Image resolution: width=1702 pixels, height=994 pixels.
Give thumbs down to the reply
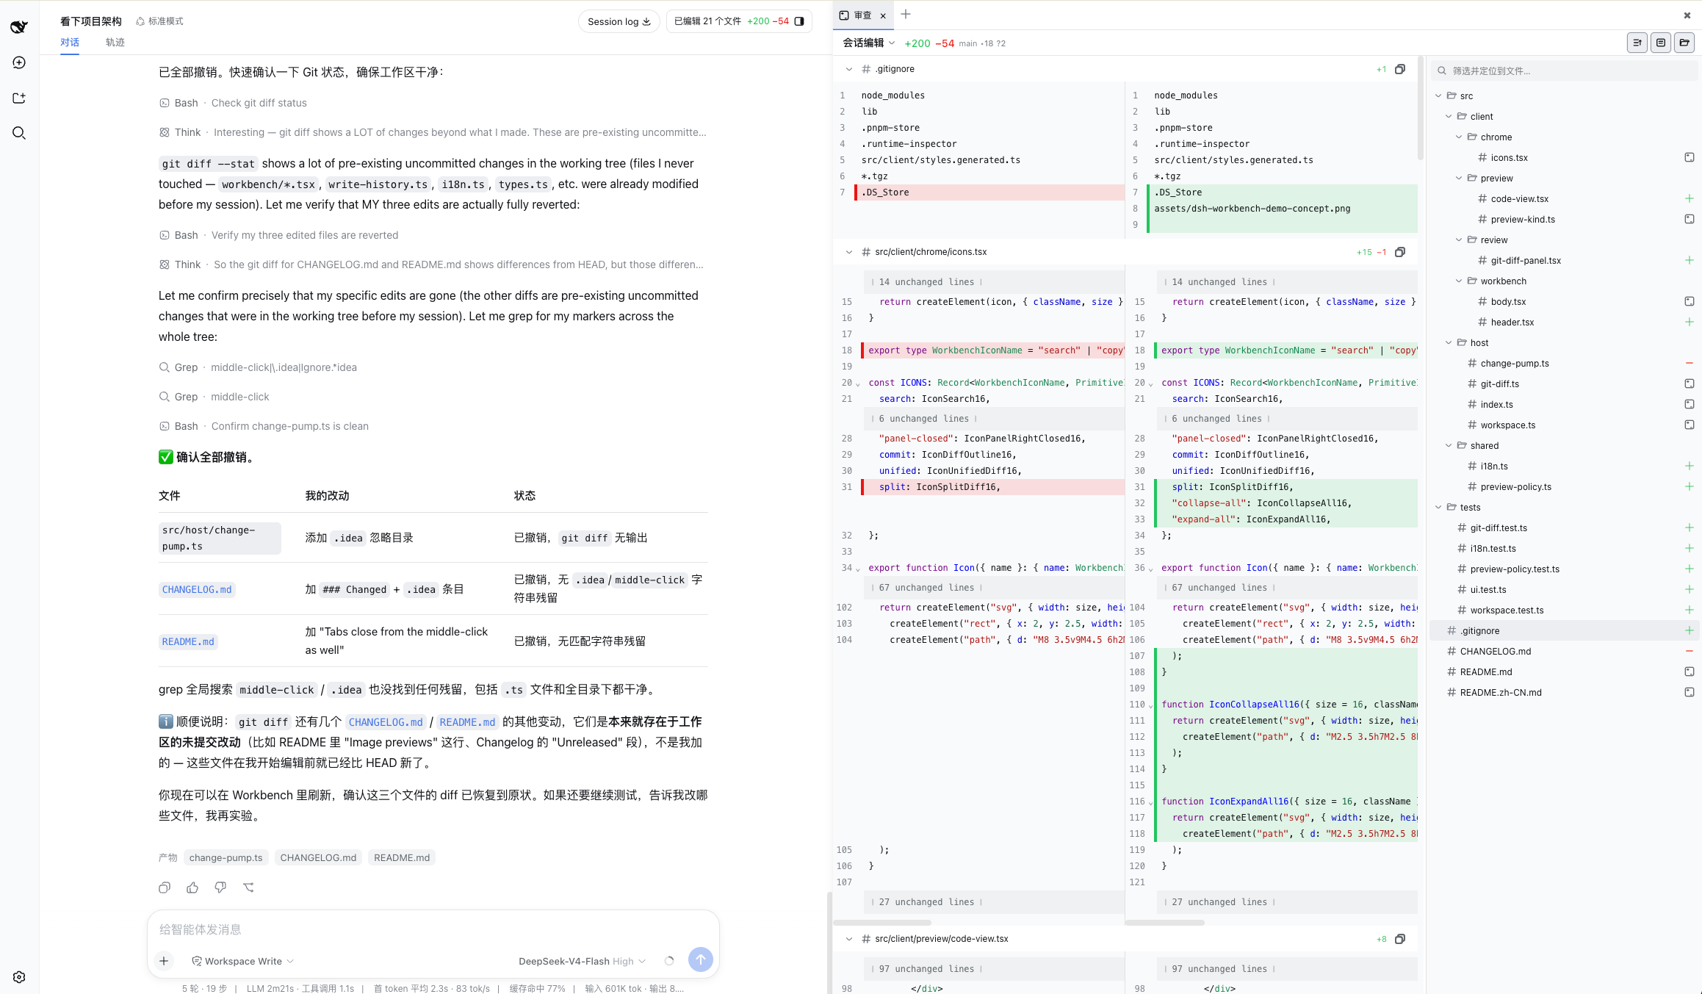click(x=220, y=887)
